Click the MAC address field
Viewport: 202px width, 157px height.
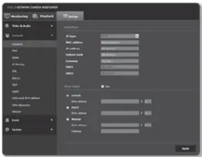tap(120, 42)
